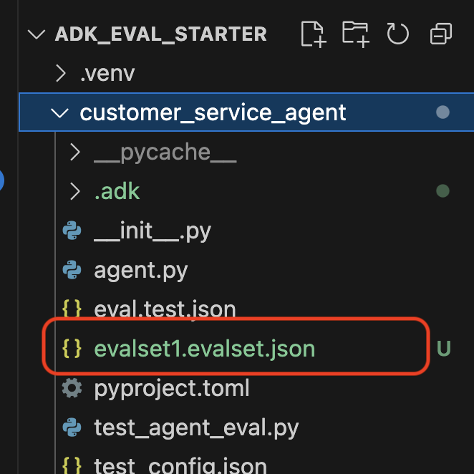Click the Python icon beside __init__.py

coord(72,231)
